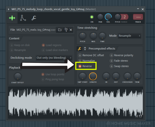
Task: Adjust the TIME knob
Action: tap(102, 36)
